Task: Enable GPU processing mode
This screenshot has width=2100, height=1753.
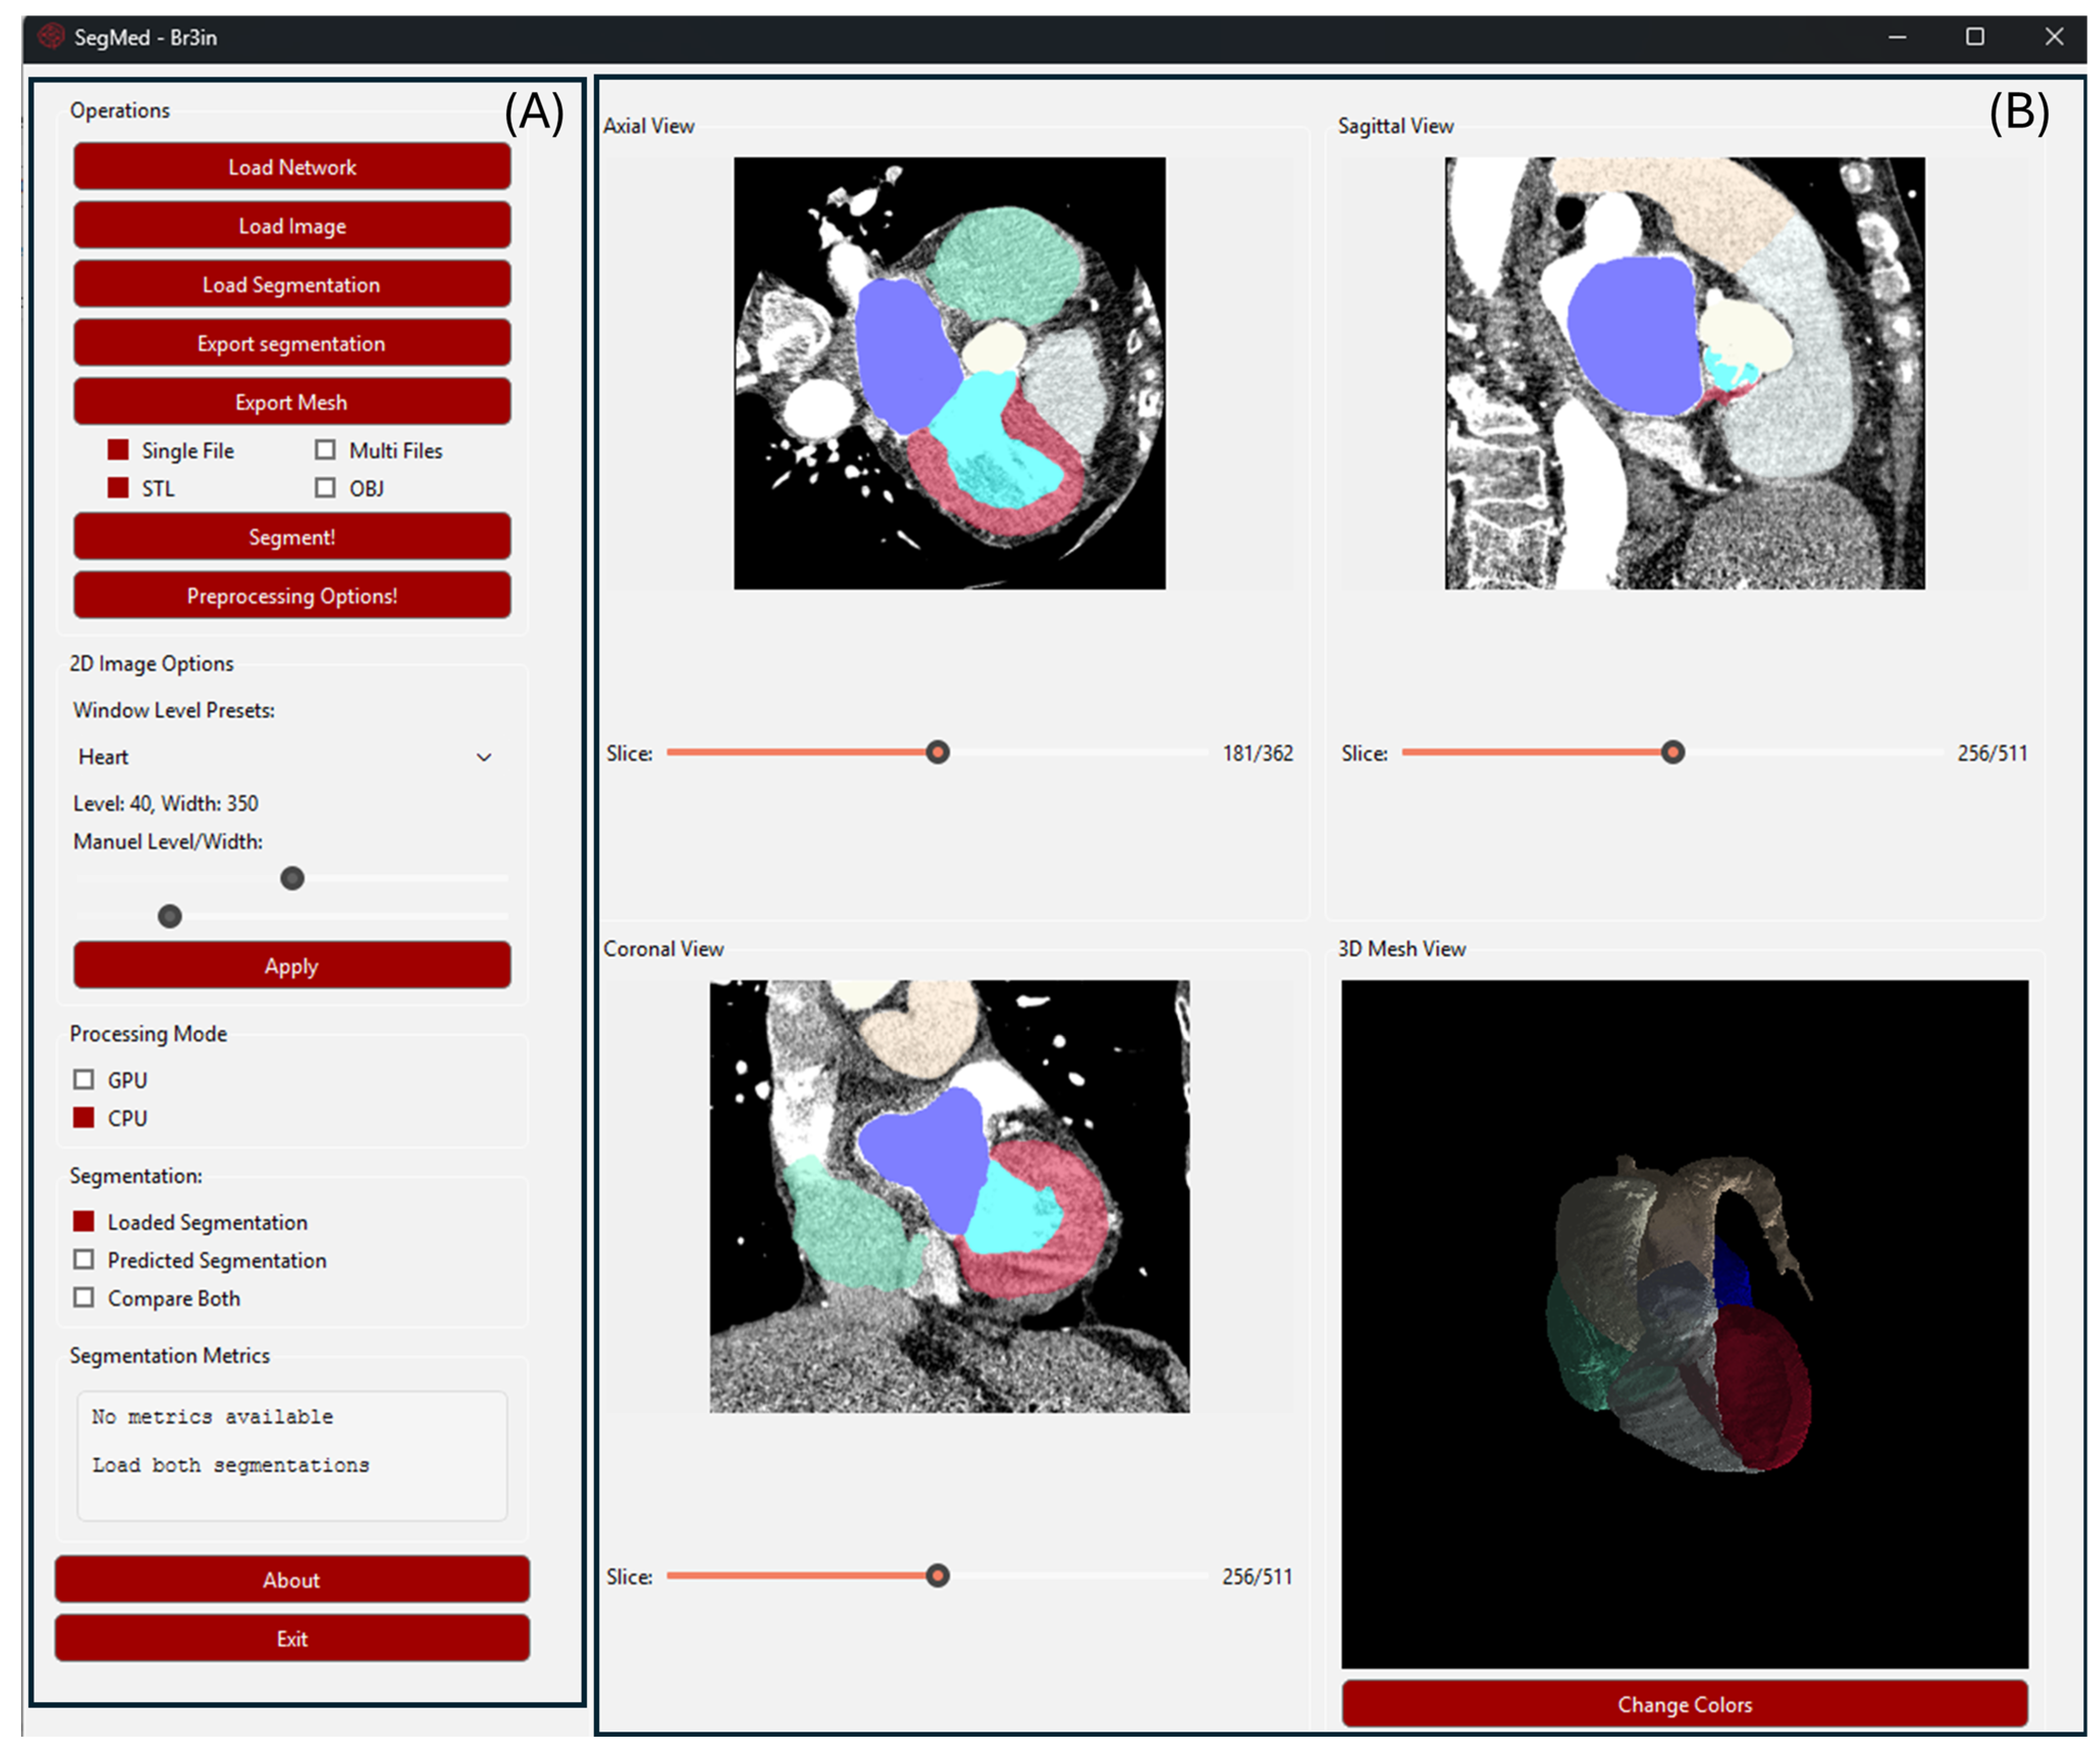Action: click(84, 1080)
